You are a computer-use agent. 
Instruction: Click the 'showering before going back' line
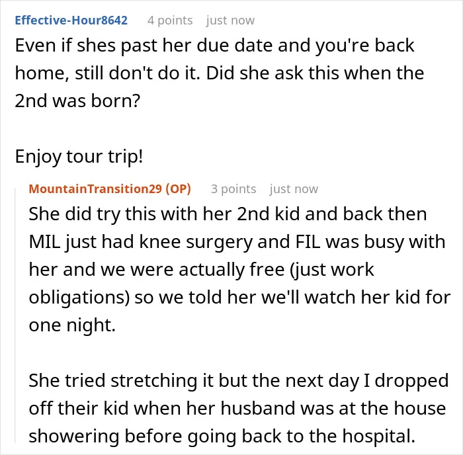[x=222, y=436]
